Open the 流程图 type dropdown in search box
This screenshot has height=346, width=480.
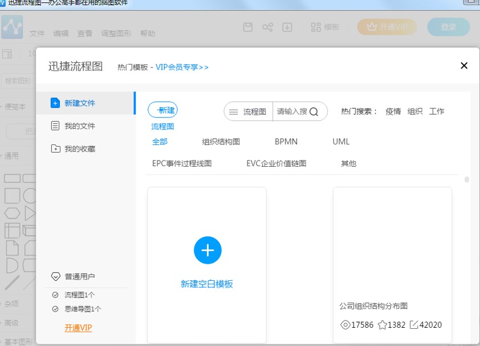(249, 112)
